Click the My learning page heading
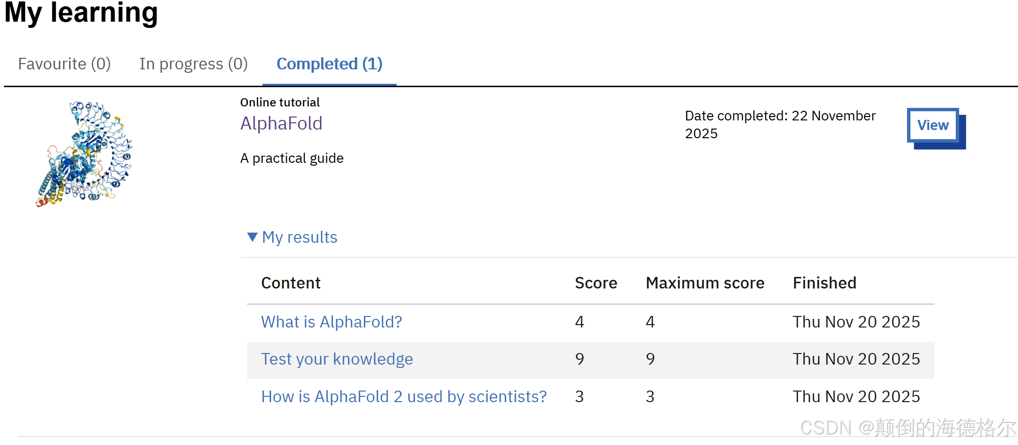This screenshot has height=445, width=1018. 81,13
